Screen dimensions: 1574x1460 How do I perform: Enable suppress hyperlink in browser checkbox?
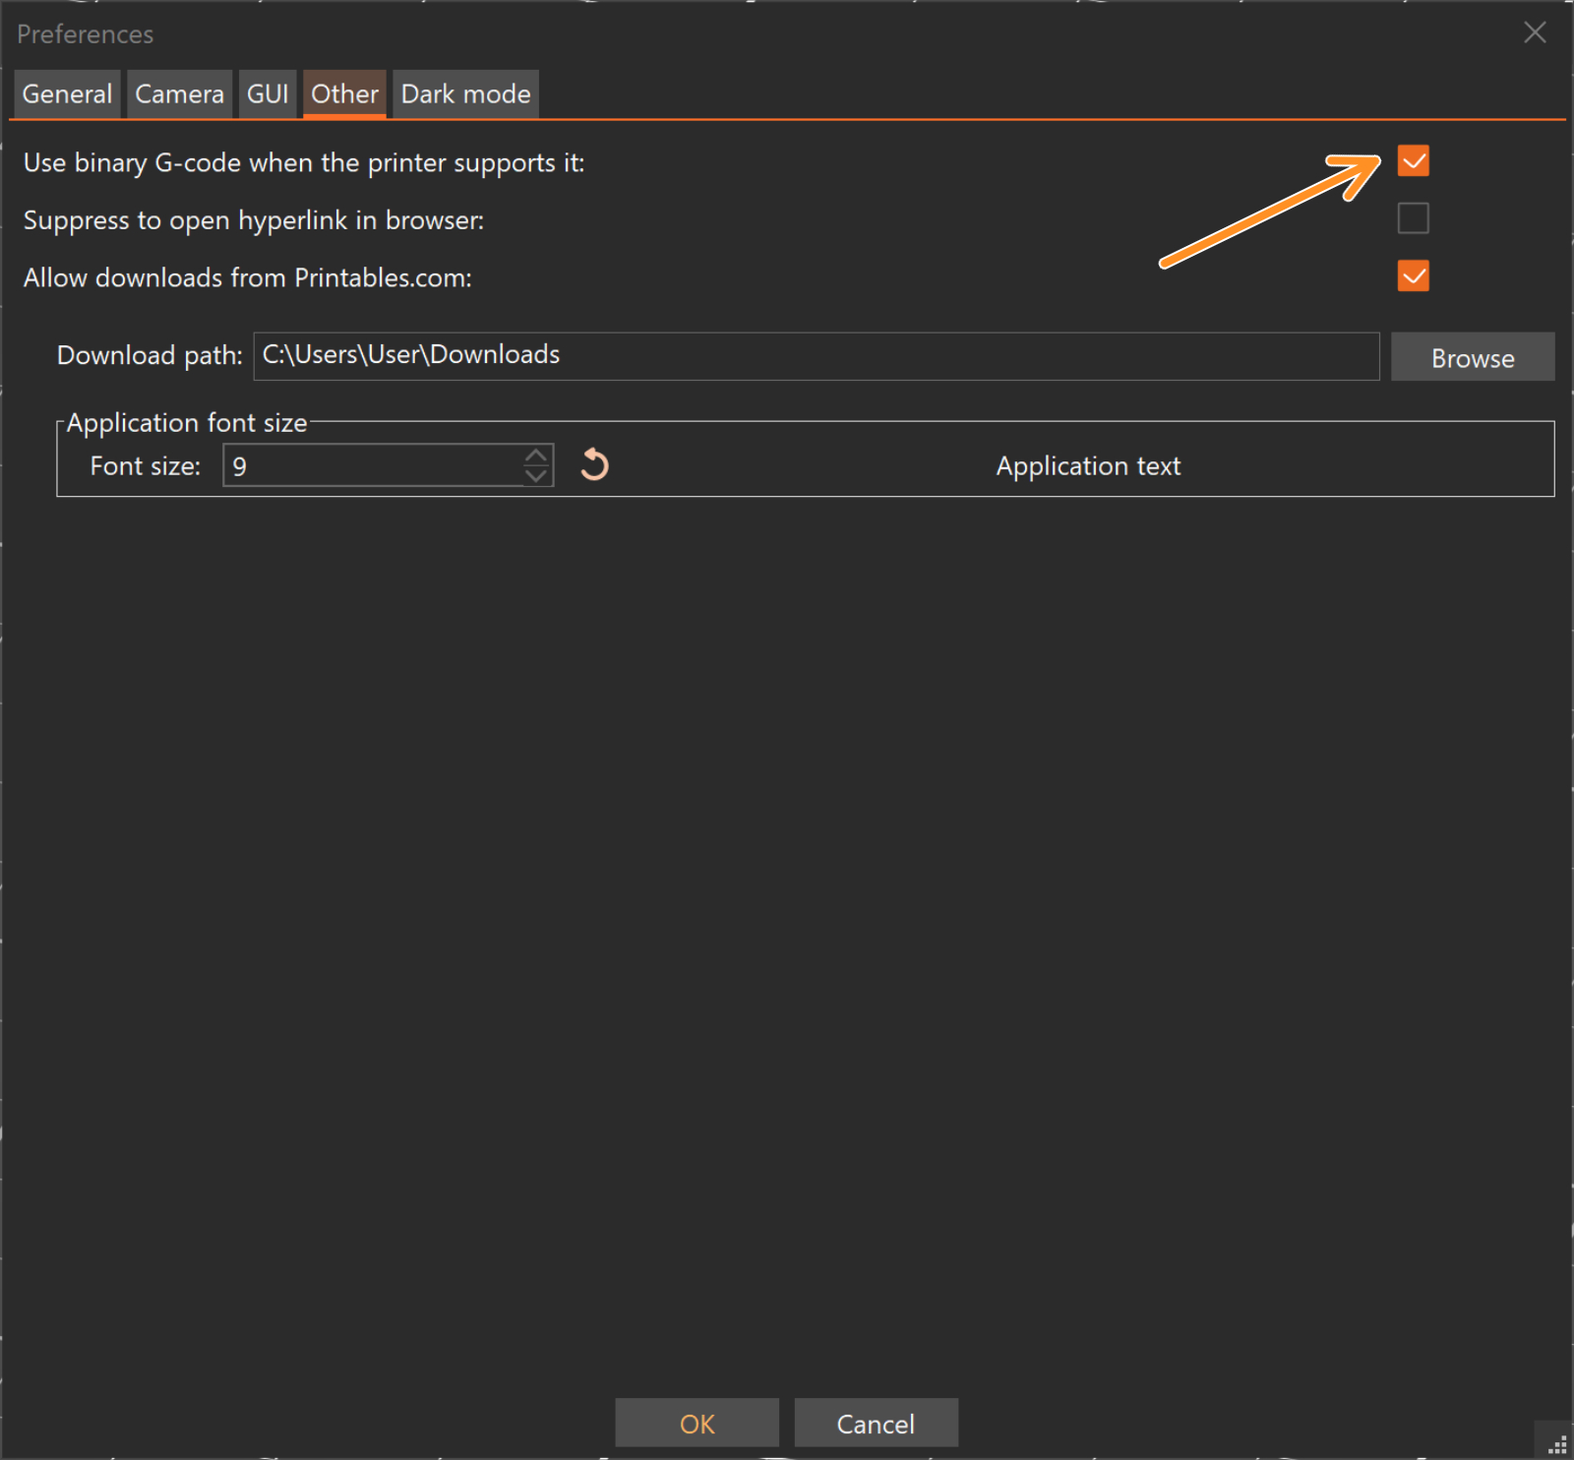1414,218
